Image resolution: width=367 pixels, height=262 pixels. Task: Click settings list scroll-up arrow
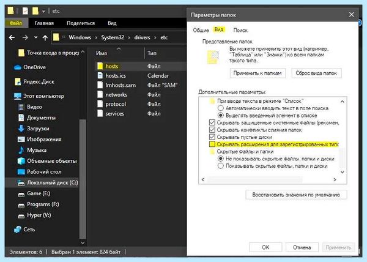342,102
